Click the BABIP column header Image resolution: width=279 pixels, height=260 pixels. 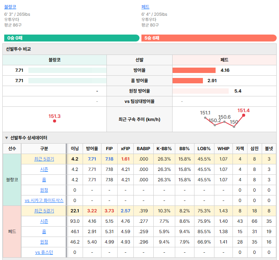pyautogui.click(x=143, y=149)
